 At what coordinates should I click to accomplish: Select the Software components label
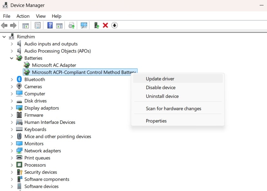coord(47,179)
